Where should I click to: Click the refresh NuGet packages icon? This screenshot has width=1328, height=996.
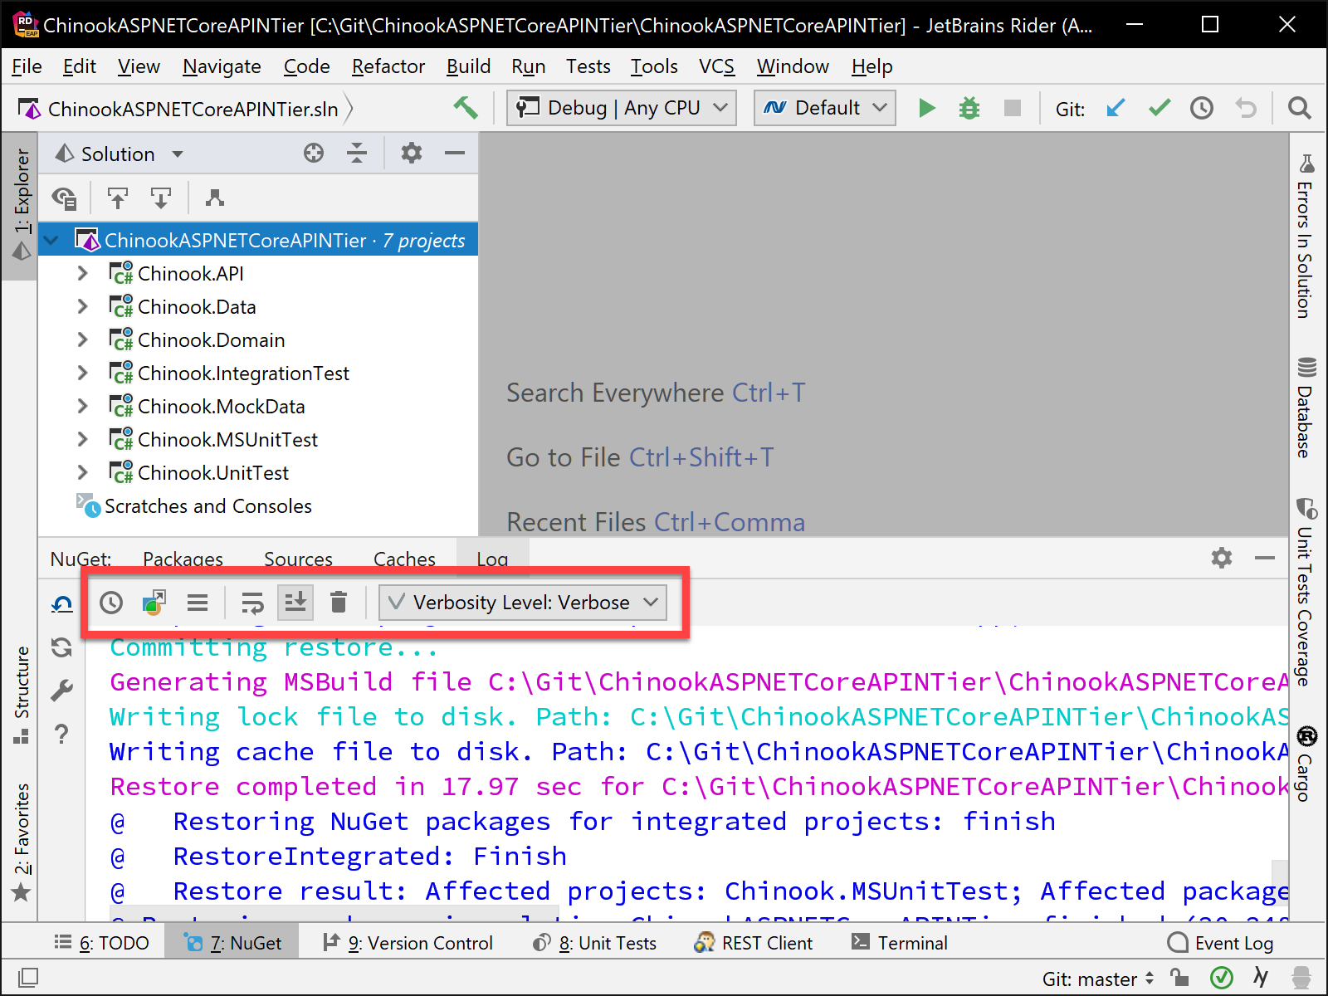pos(62,604)
